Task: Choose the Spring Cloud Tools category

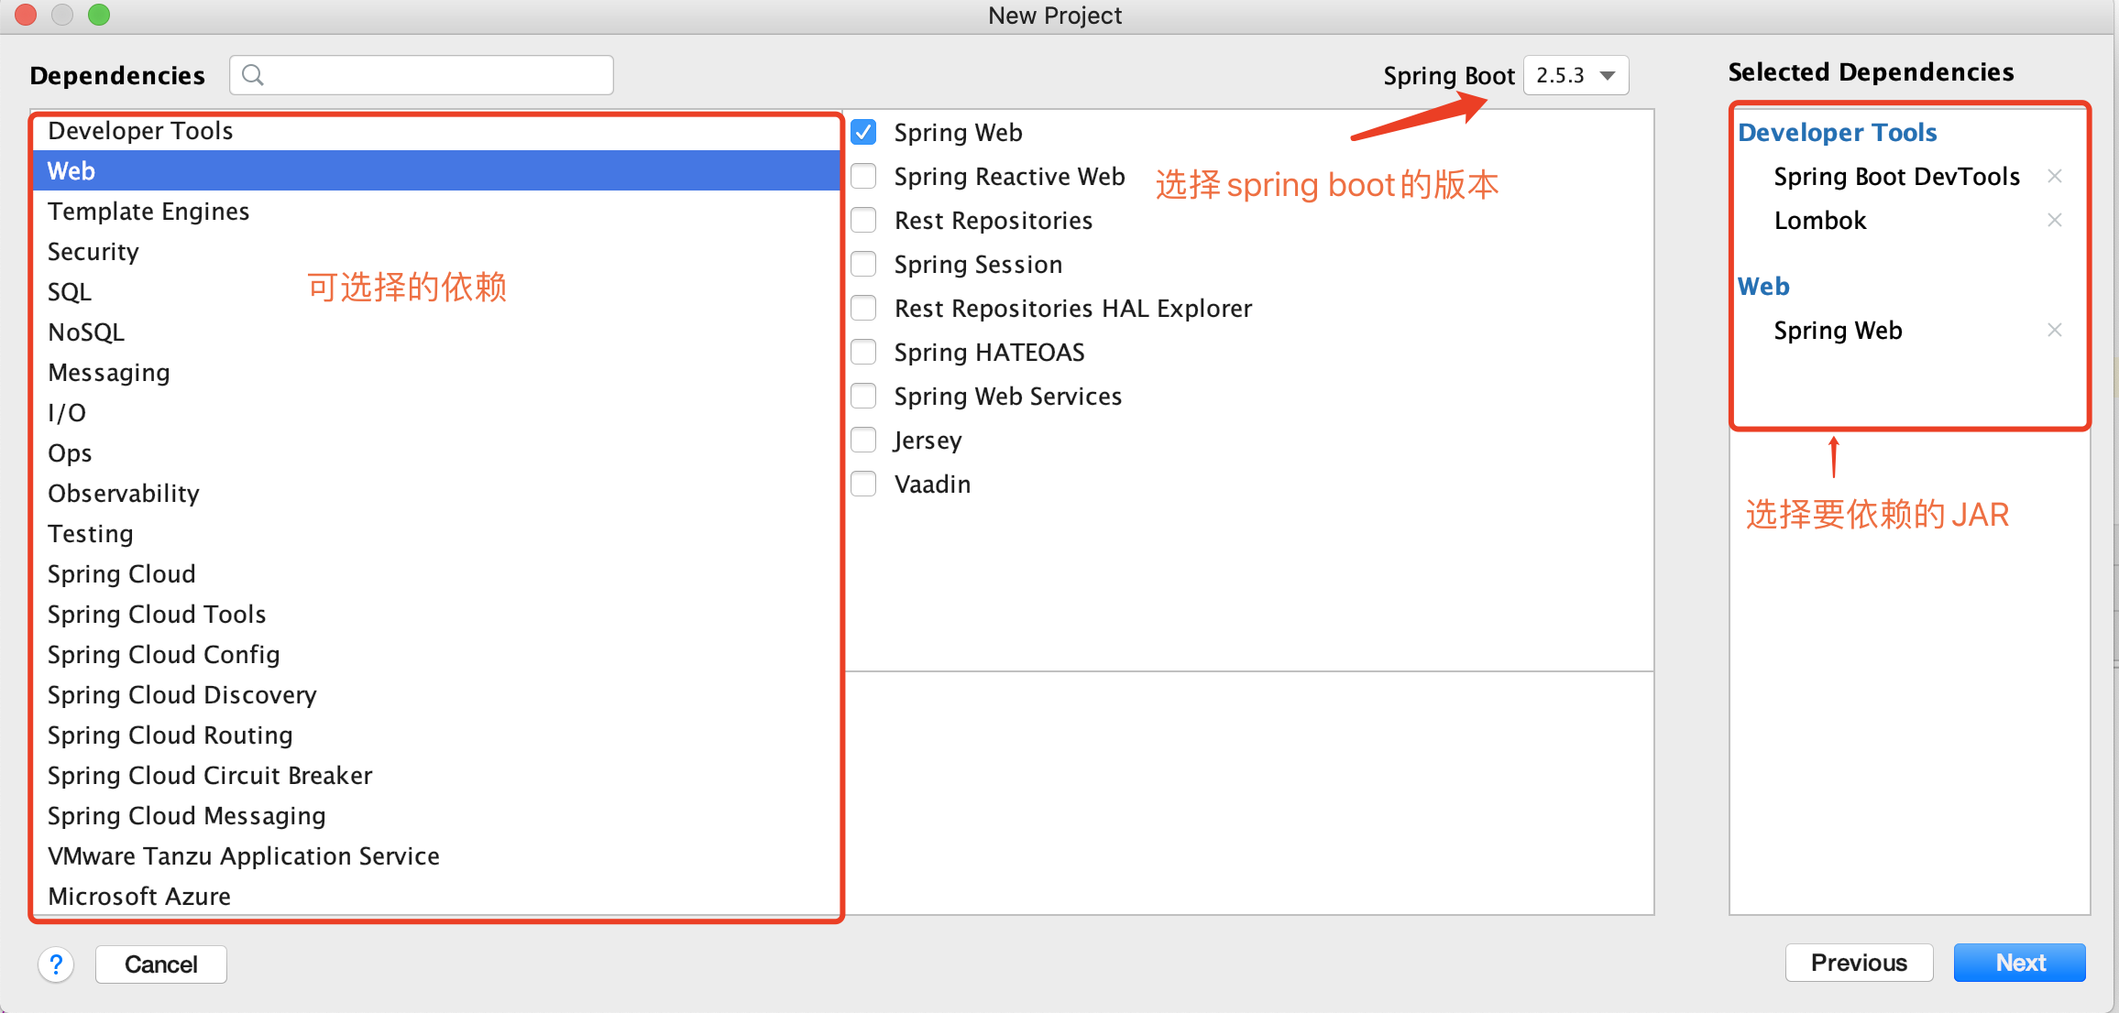Action: click(436, 614)
